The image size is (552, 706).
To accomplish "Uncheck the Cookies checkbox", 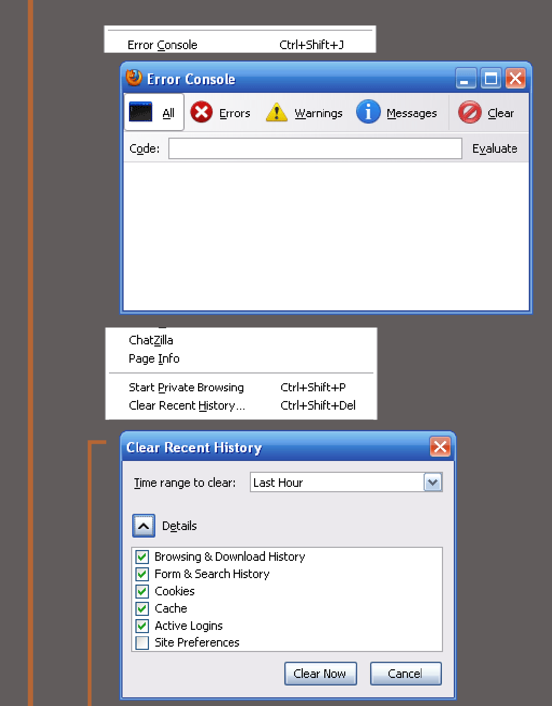I will click(x=142, y=591).
